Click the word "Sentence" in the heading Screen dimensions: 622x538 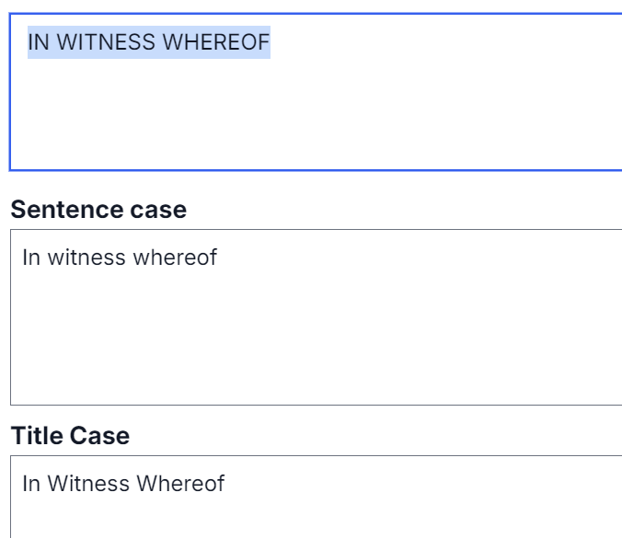pyautogui.click(x=63, y=210)
